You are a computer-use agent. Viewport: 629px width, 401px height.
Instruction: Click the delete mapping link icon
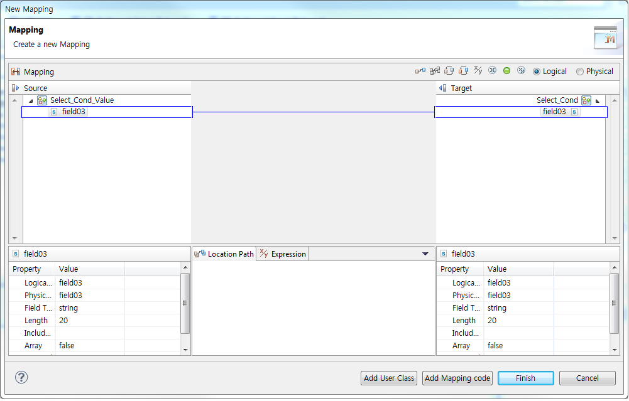click(x=493, y=70)
